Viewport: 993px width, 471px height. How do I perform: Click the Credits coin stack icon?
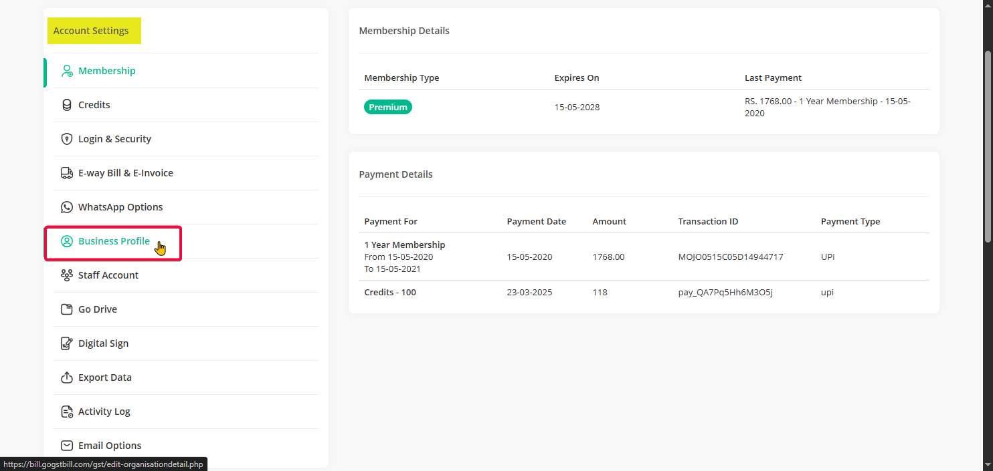pyautogui.click(x=67, y=105)
